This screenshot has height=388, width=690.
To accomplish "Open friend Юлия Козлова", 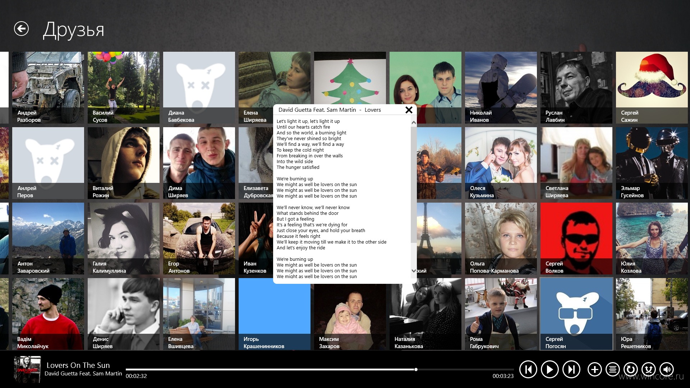I will pyautogui.click(x=652, y=239).
